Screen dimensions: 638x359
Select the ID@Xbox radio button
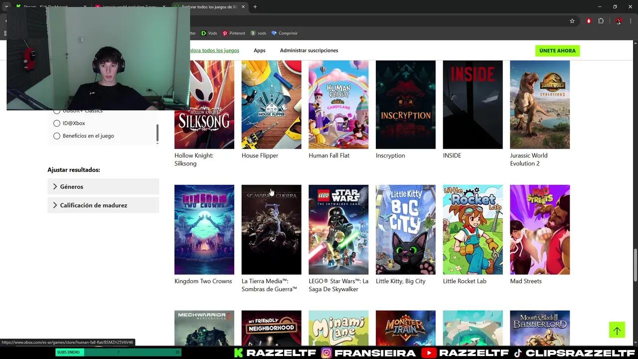[x=57, y=123]
